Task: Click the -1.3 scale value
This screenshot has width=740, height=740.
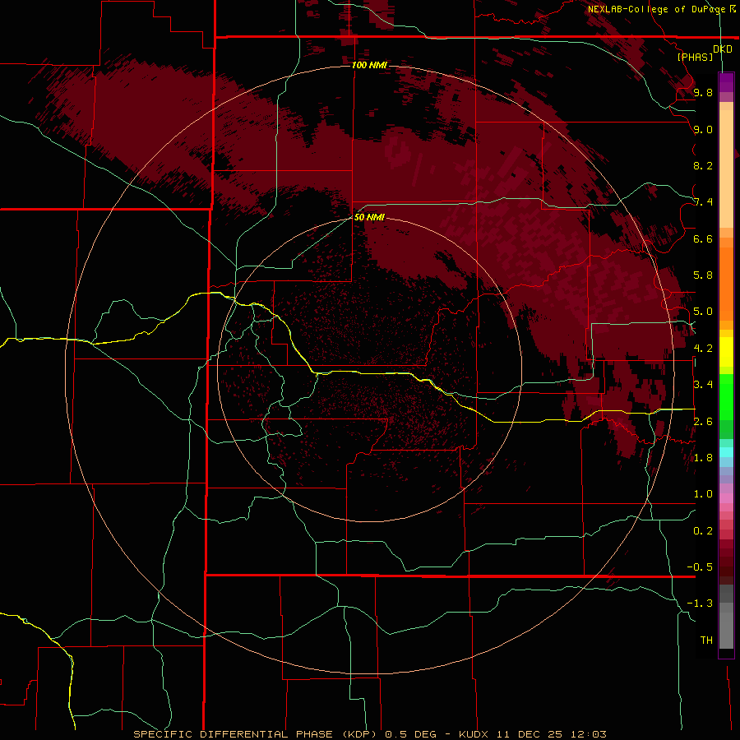Action: tap(700, 604)
